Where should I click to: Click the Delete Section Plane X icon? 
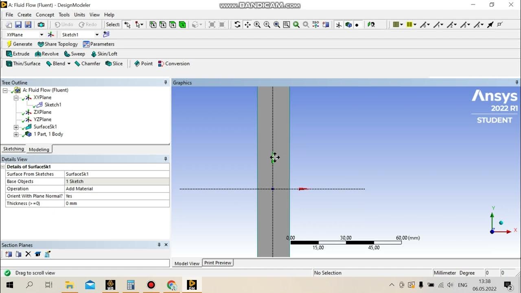[x=28, y=254]
